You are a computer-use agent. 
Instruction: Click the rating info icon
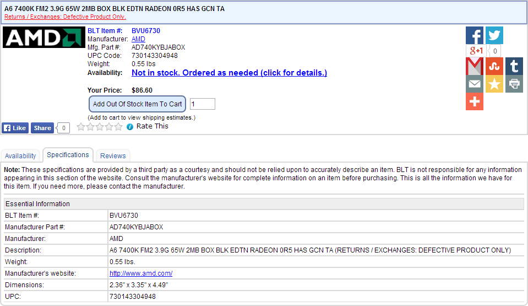click(129, 127)
